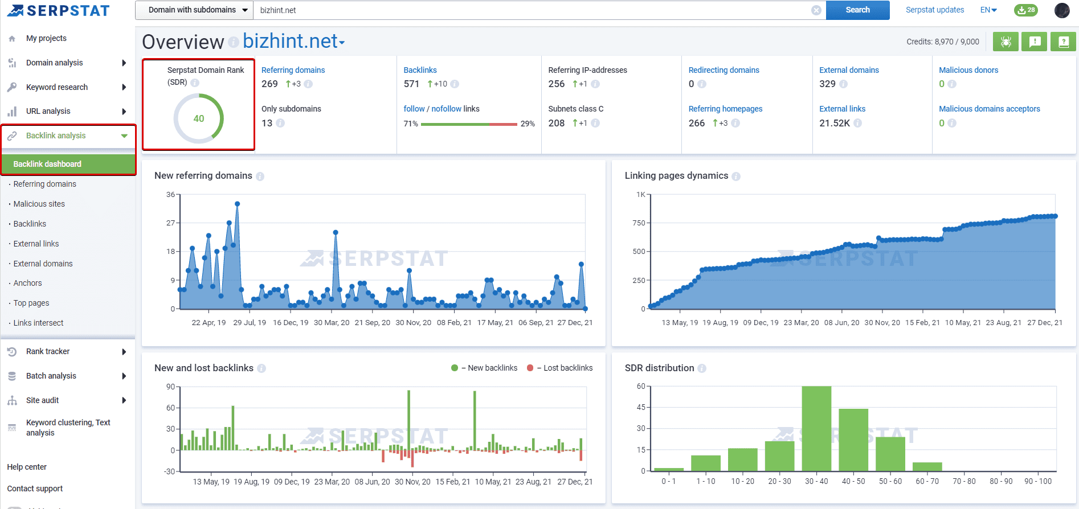
Task: Expand the Domain analysis menu arrow
Action: 124,63
